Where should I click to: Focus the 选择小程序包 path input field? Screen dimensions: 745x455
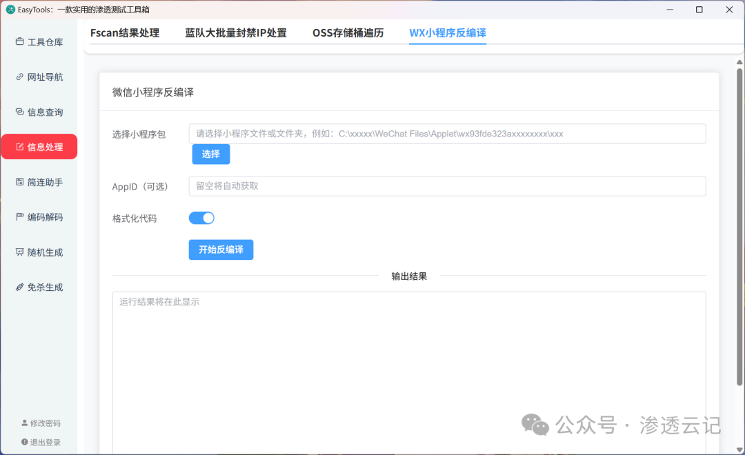(447, 134)
